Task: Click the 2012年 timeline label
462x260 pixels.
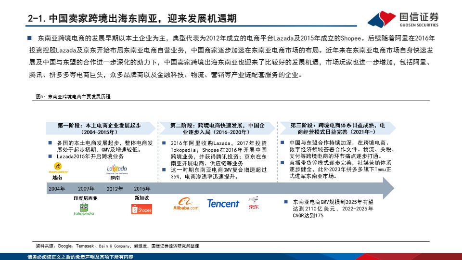Action: click(115, 189)
